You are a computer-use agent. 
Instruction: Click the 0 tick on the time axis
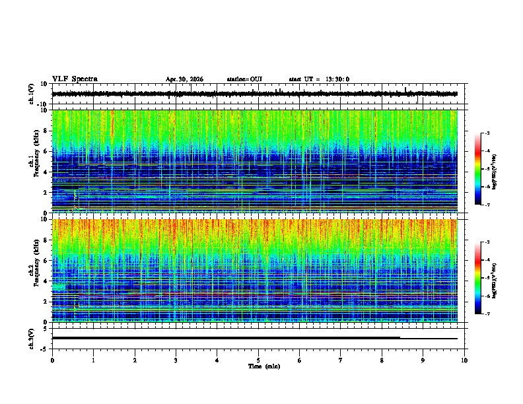[x=52, y=360]
